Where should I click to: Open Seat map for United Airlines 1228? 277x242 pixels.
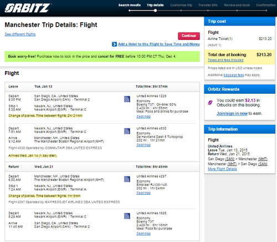(143, 117)
